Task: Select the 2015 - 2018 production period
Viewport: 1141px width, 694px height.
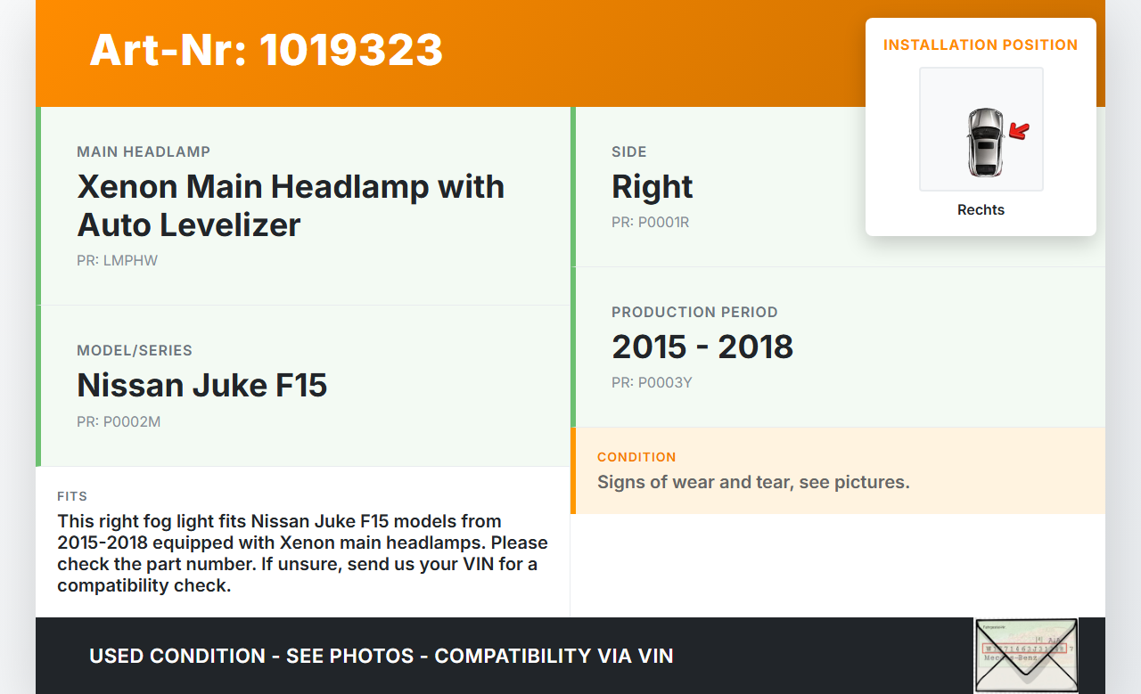Action: pos(702,347)
